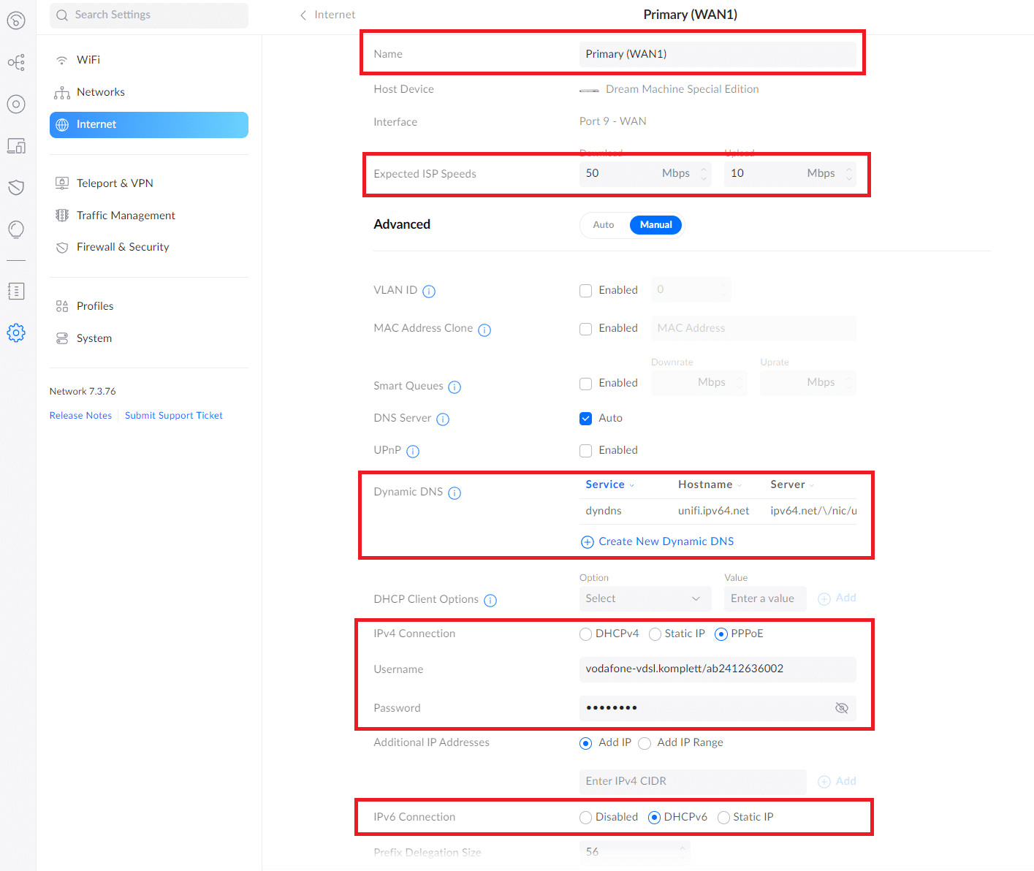Open the Dashboard speedometer icon

pyautogui.click(x=16, y=20)
